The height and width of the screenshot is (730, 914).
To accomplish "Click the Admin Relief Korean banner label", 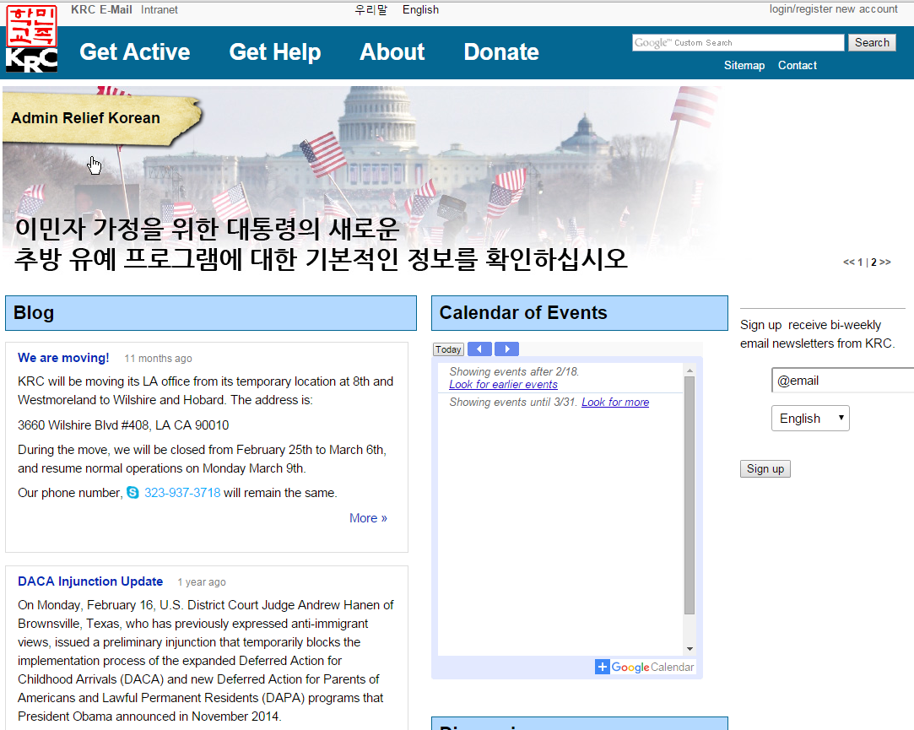I will [85, 118].
